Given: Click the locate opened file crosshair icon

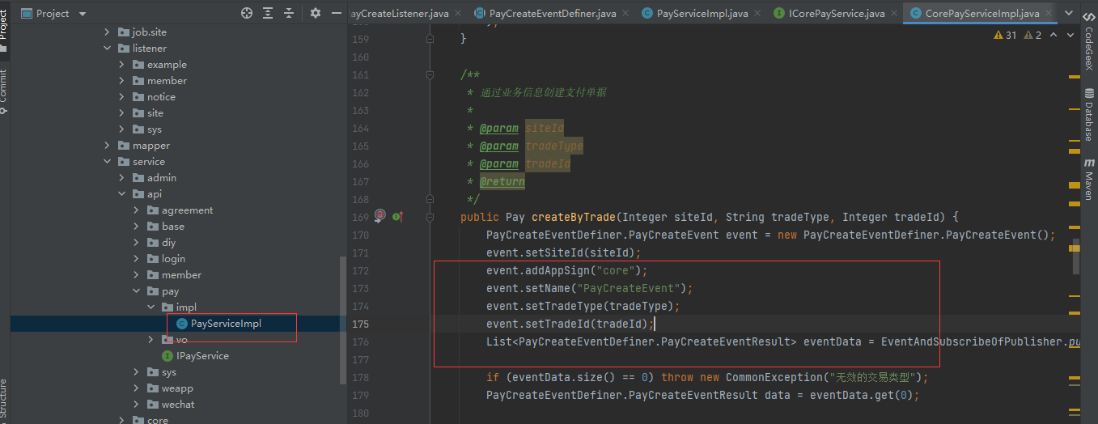Looking at the screenshot, I should 247,13.
